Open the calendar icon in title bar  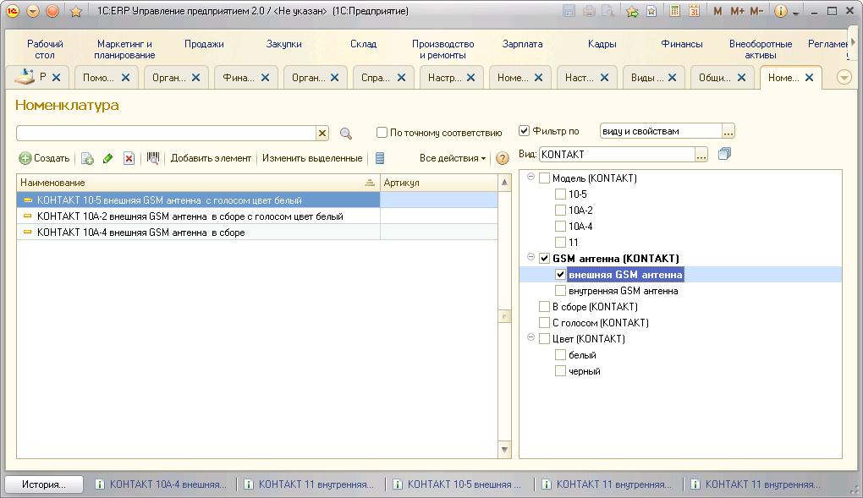694,12
